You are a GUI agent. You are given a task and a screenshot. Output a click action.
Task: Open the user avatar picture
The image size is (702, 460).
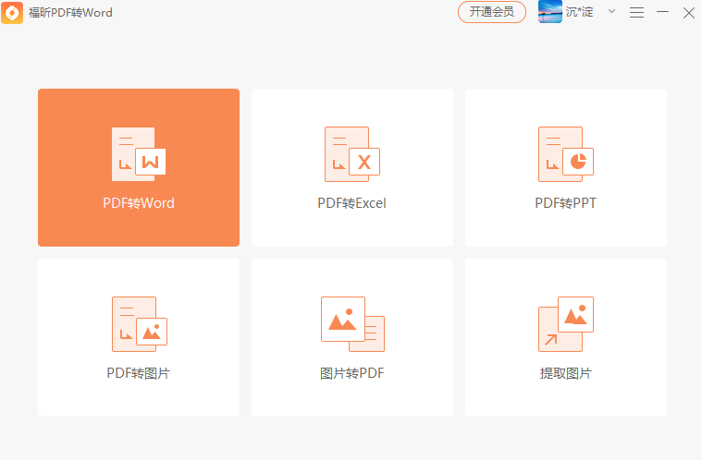pos(549,12)
